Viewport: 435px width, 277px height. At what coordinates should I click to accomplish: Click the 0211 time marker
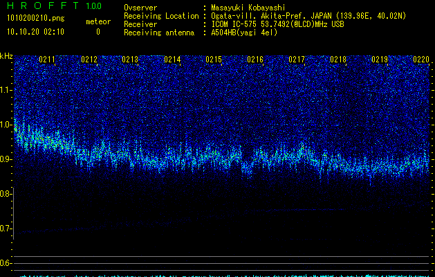click(47, 60)
